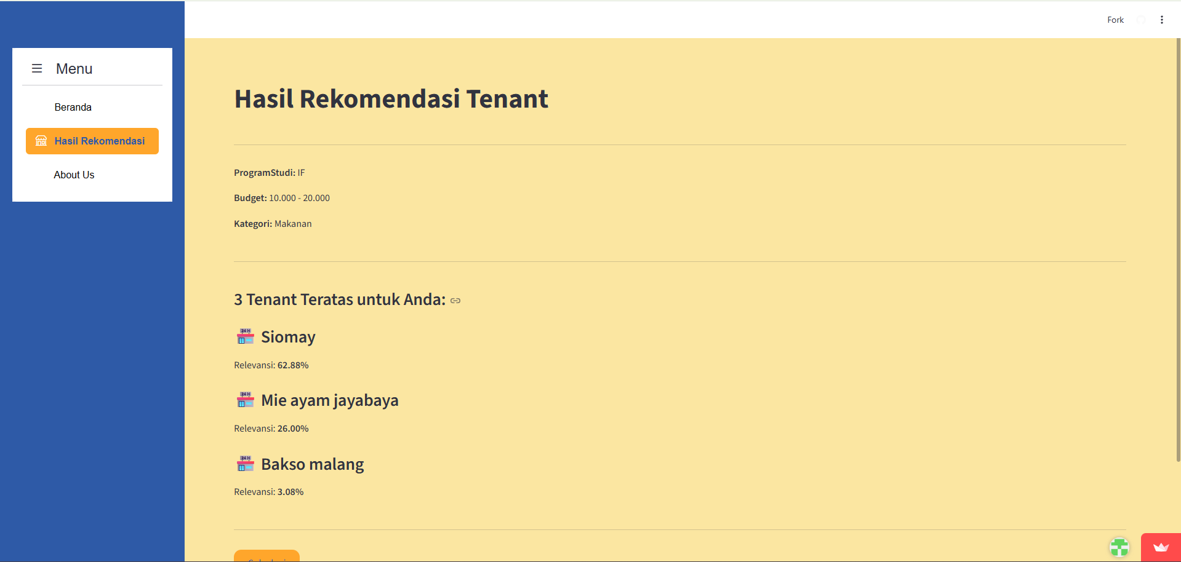Click the Mie ayam jayabaya heading

(329, 400)
